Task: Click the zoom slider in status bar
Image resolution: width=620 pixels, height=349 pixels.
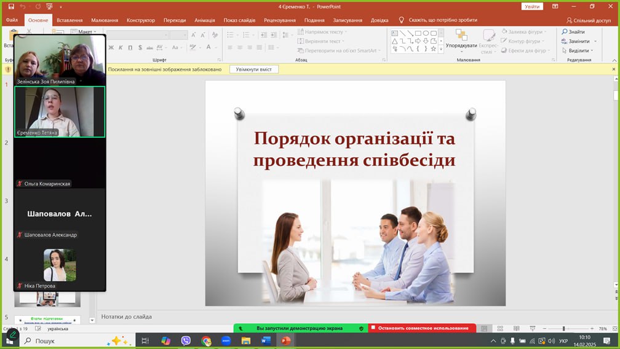Action: [x=563, y=329]
